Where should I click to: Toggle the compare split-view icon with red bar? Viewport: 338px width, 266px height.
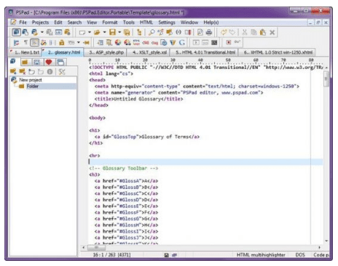coord(188,32)
